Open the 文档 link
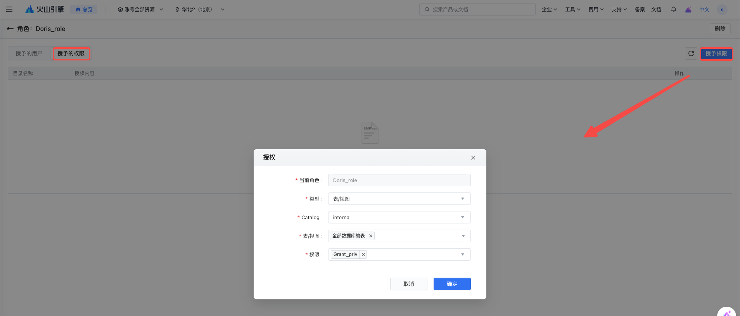The width and height of the screenshot is (740, 316). (x=656, y=9)
